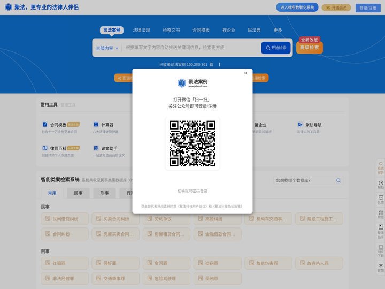Open the 更多 tab menu
This screenshot has height=289, width=385.
(x=278, y=30)
